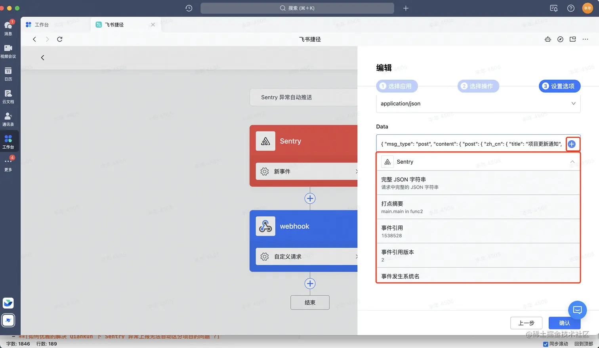Screen dimensions: 599x348
Task: Click the bot icon in page toolbar
Action: tap(548, 39)
